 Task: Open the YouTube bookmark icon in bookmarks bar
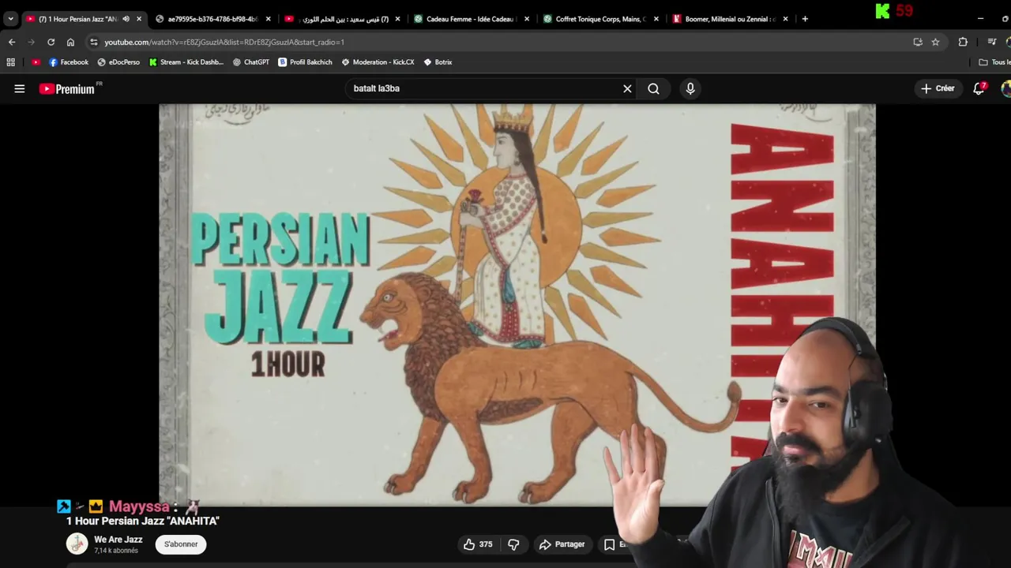36,62
